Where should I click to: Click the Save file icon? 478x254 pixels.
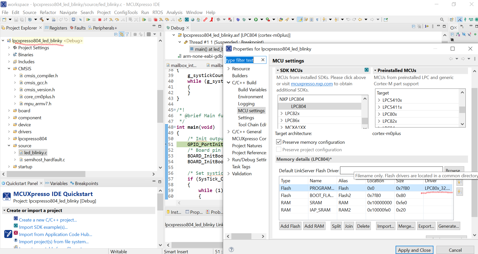pos(16,19)
